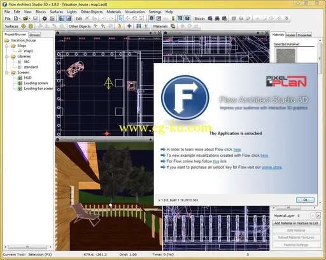
Task: Toggle the highlighted red-center icon after Scale tool
Action: [152, 18]
